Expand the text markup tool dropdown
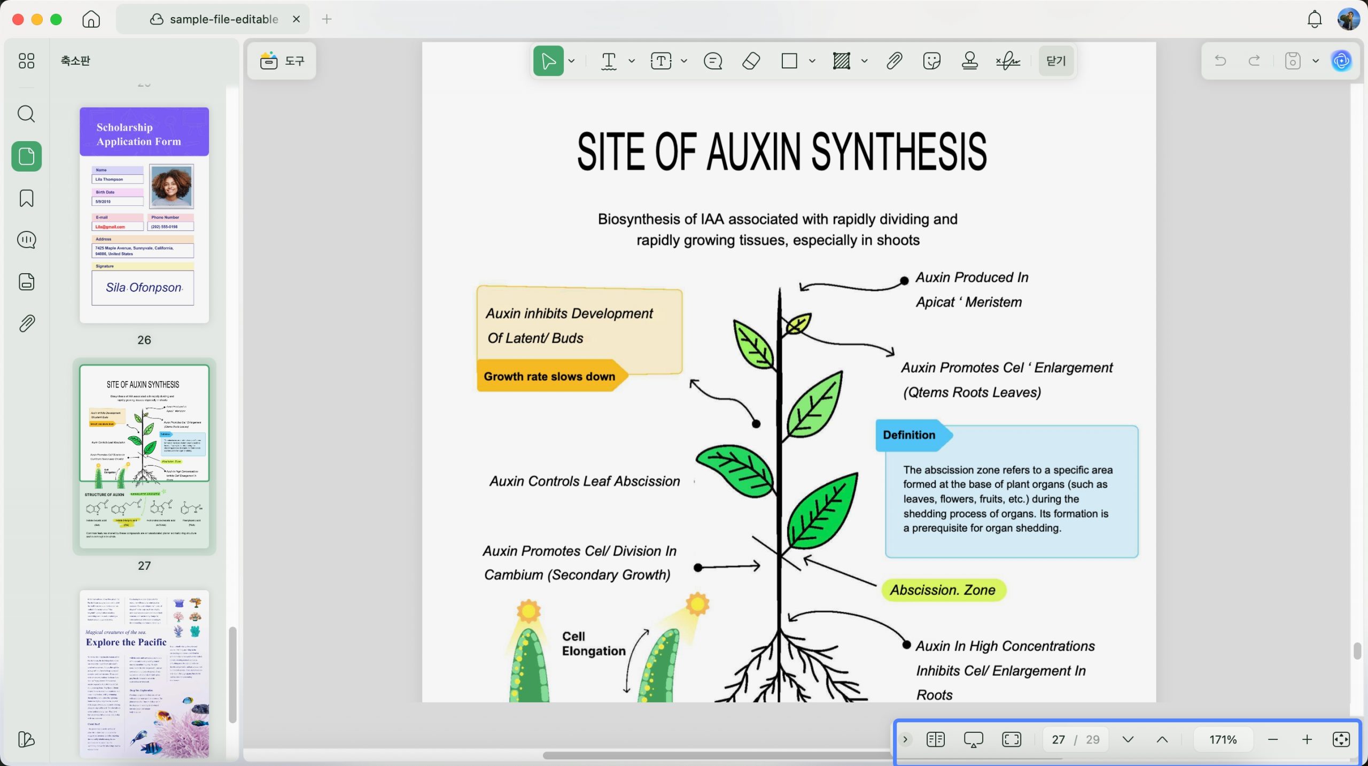The width and height of the screenshot is (1368, 766). [632, 61]
